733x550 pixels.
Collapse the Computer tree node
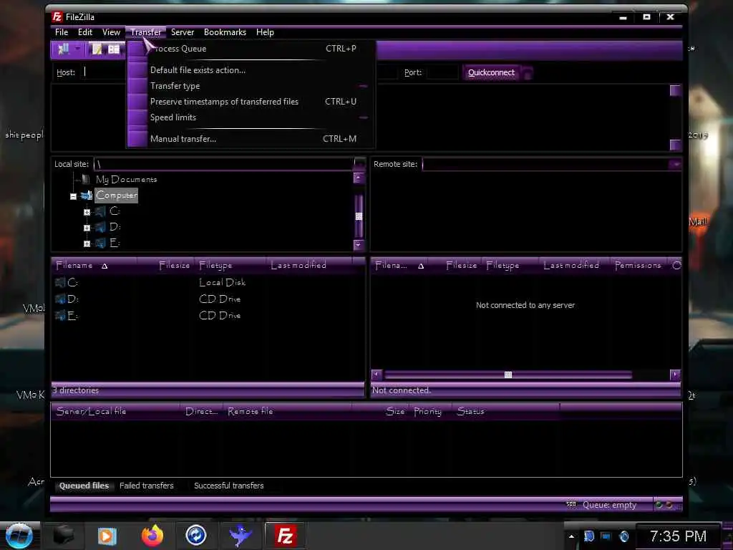74,196
